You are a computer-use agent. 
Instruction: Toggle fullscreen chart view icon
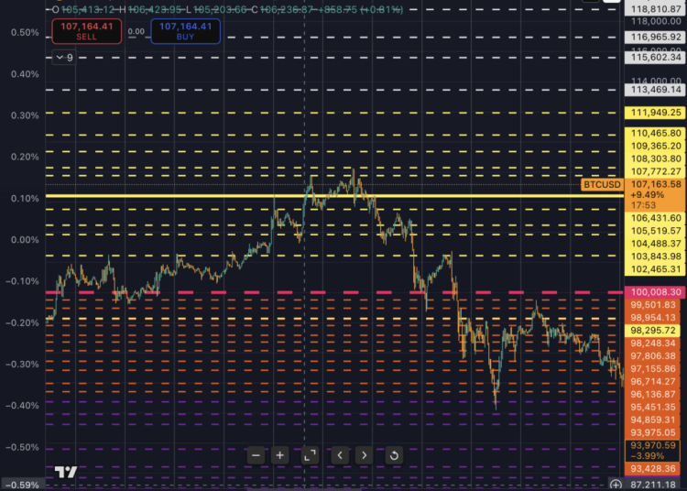[x=310, y=455]
